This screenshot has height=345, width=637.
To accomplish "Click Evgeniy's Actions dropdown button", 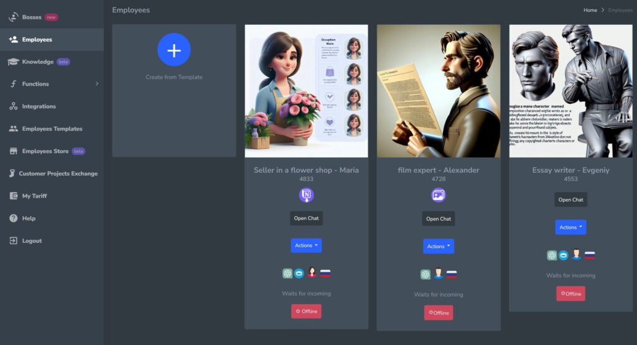I will (570, 228).
